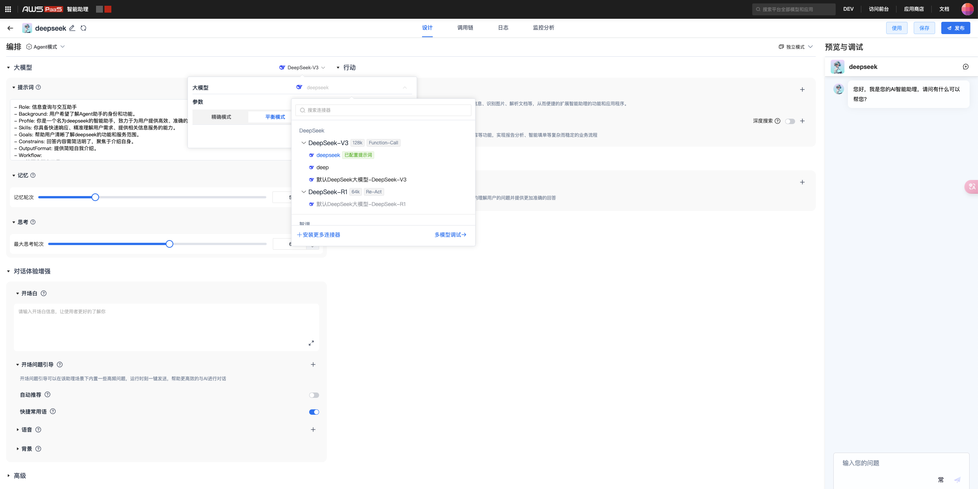Click the top plus icon in 行动 panel

pos(802,90)
